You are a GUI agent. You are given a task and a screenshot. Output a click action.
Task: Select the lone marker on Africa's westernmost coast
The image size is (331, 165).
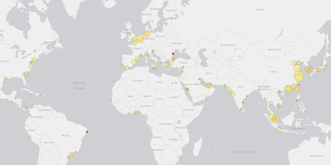[111, 100]
